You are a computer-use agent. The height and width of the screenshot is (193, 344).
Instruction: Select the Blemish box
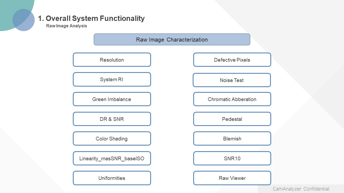point(232,139)
